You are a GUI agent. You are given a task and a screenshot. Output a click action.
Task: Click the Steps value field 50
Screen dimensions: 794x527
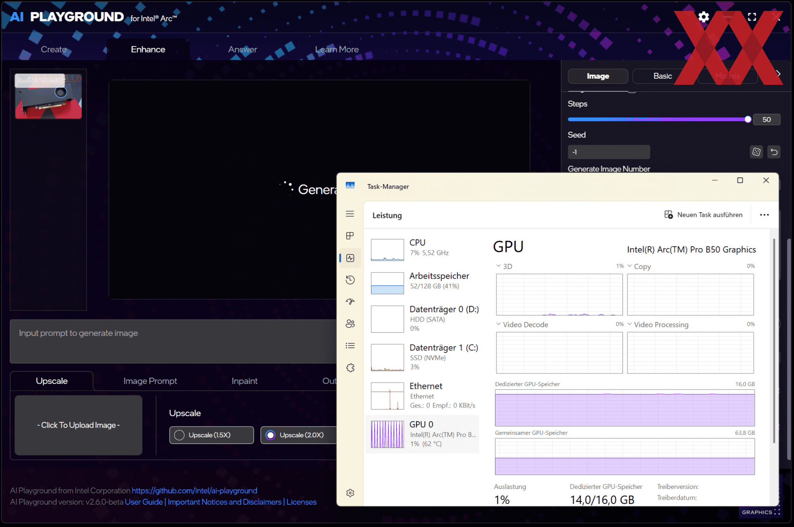tap(767, 120)
